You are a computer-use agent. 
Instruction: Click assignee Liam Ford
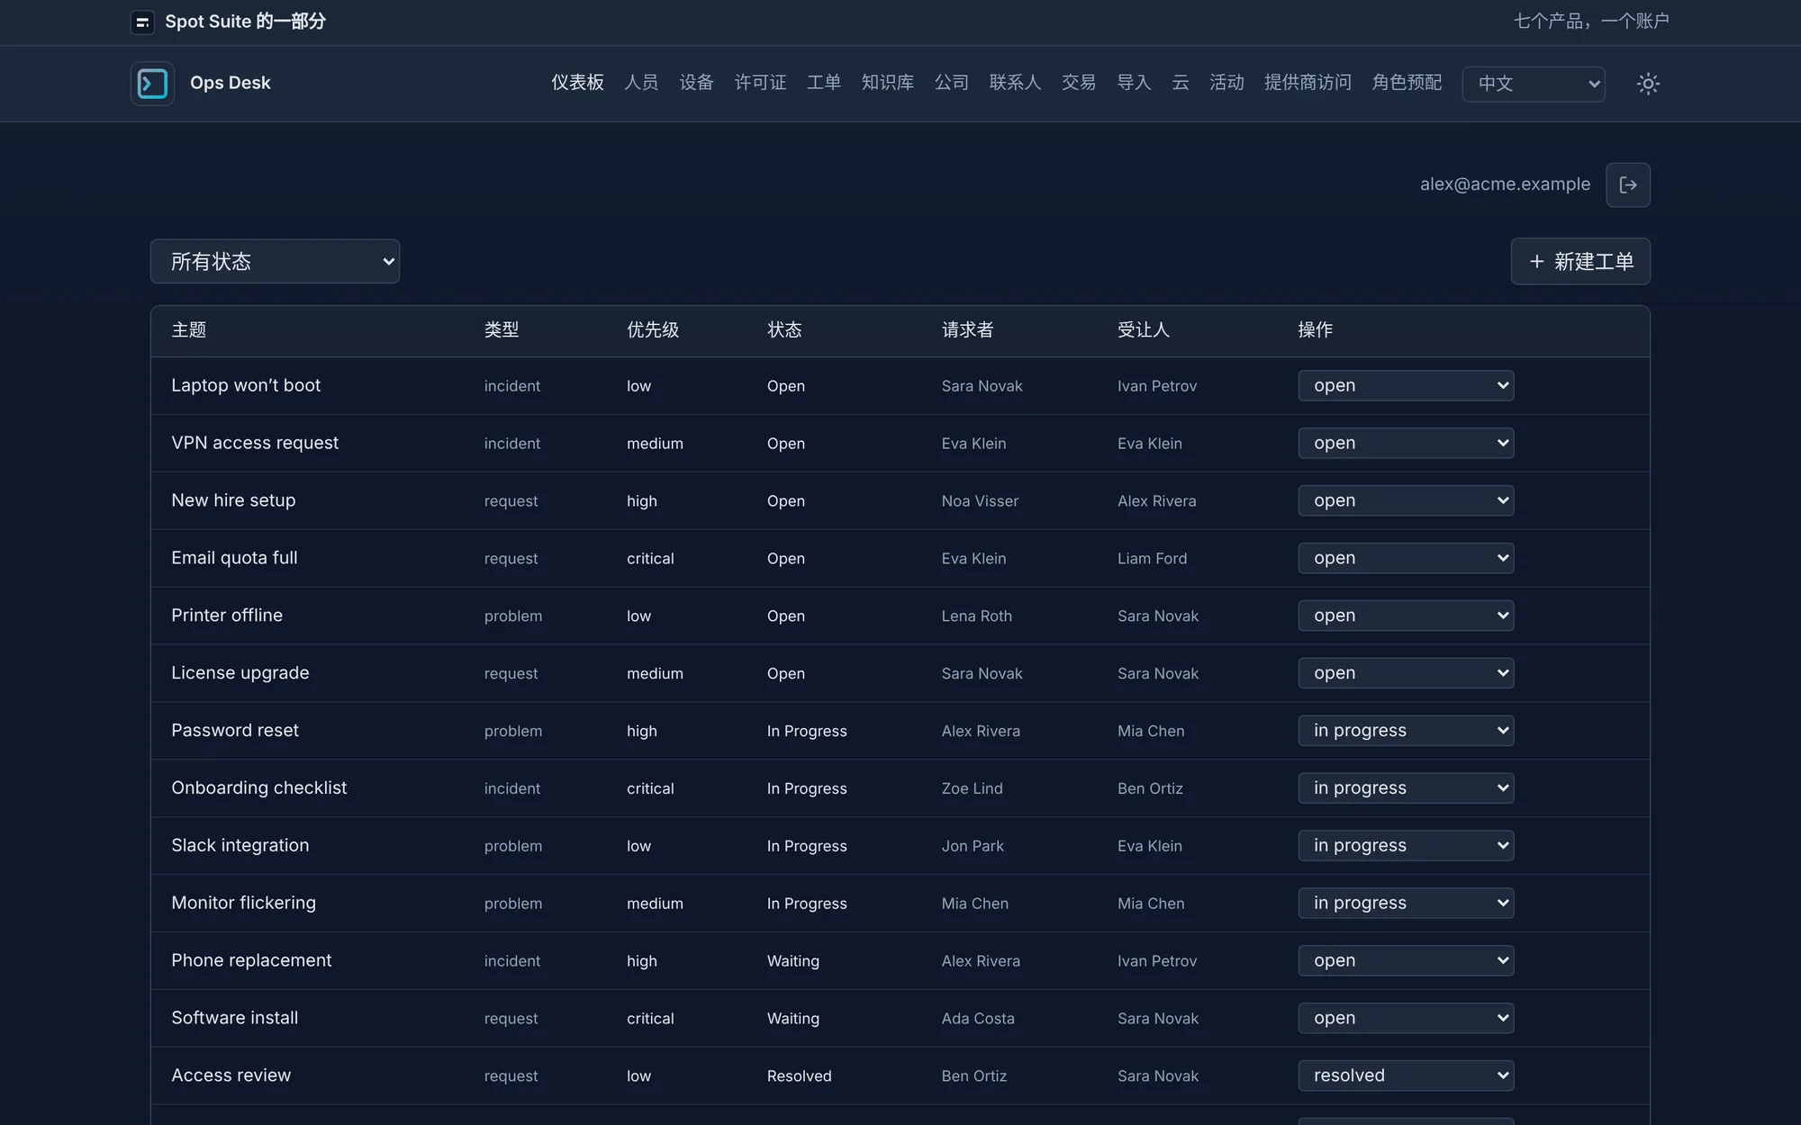[x=1153, y=559]
